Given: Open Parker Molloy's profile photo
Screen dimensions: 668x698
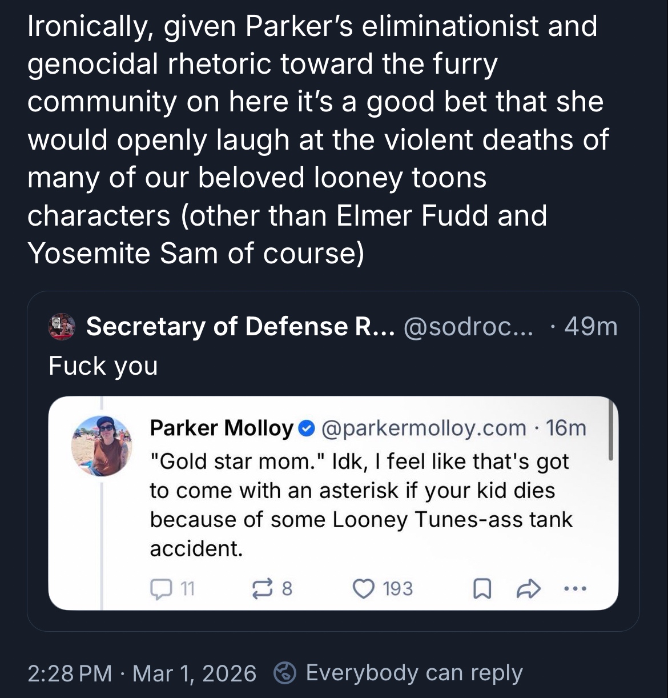Looking at the screenshot, I should click(x=101, y=446).
